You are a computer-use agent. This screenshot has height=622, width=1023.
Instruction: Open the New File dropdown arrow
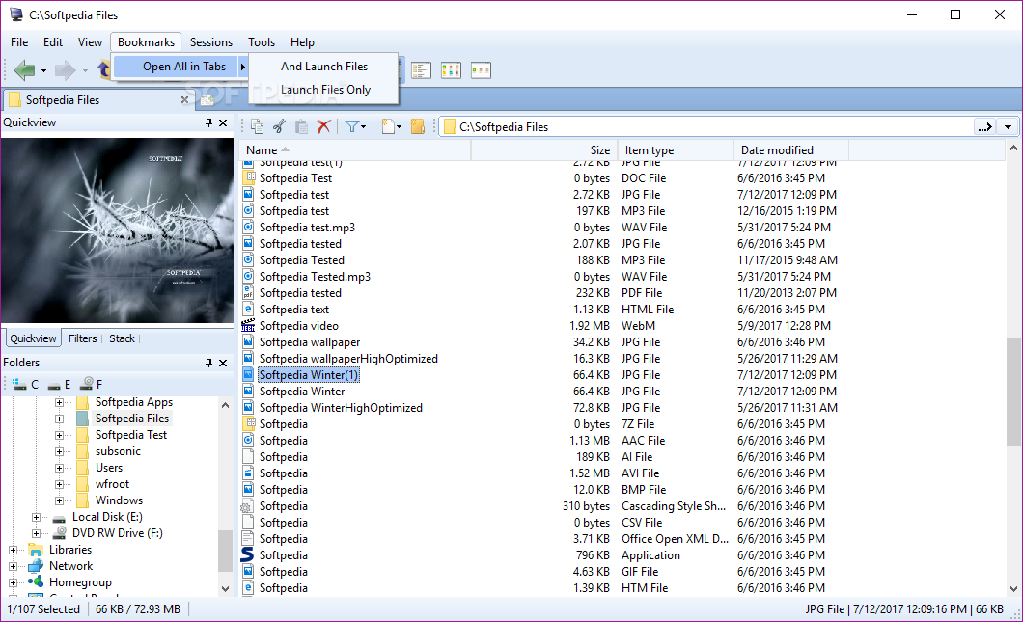tap(400, 127)
